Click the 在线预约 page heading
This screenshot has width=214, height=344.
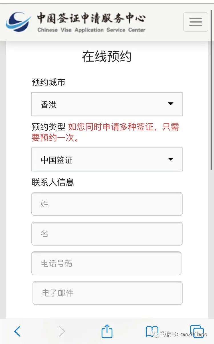pyautogui.click(x=107, y=56)
